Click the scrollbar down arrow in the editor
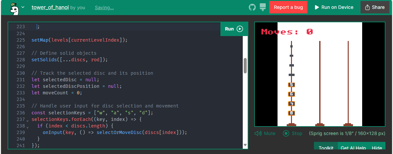The height and width of the screenshot is (154, 393). [245, 145]
